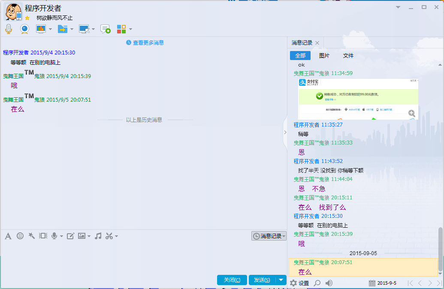Open send button options dropdown arrow
Screen dimensions: 444x289
tap(281, 280)
